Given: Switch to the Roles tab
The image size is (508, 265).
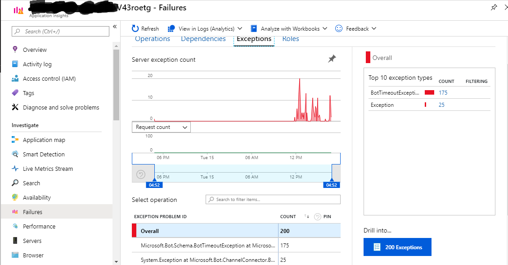Looking at the screenshot, I should [290, 39].
